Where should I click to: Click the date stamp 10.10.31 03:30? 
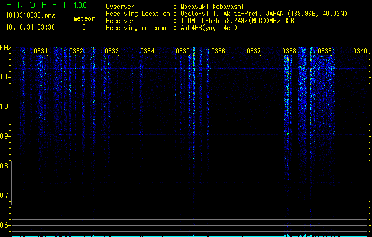30,27
